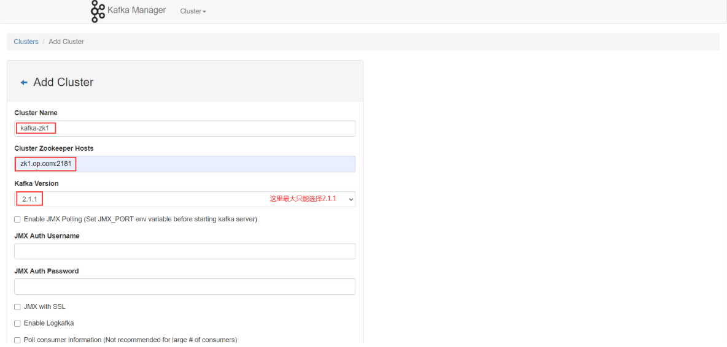Click the JMX Auth Username label

(x=47, y=236)
